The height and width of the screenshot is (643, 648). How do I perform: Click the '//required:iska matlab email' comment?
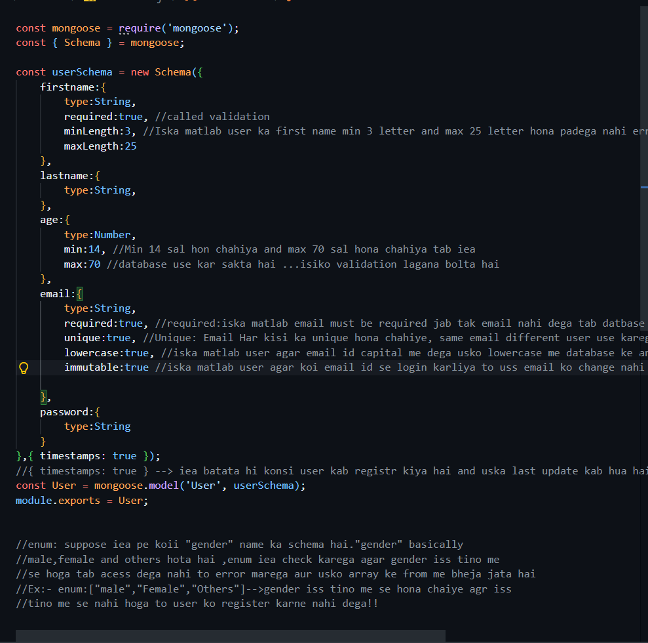400,323
